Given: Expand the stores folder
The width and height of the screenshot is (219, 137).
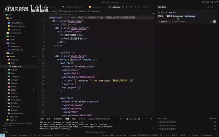Looking at the screenshot, I should [13, 40].
